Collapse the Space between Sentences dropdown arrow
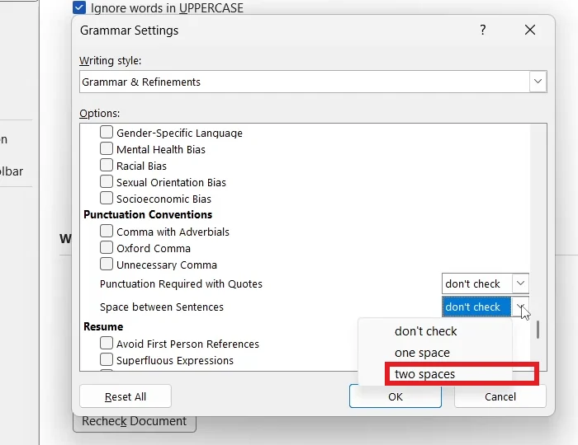 tap(520, 307)
